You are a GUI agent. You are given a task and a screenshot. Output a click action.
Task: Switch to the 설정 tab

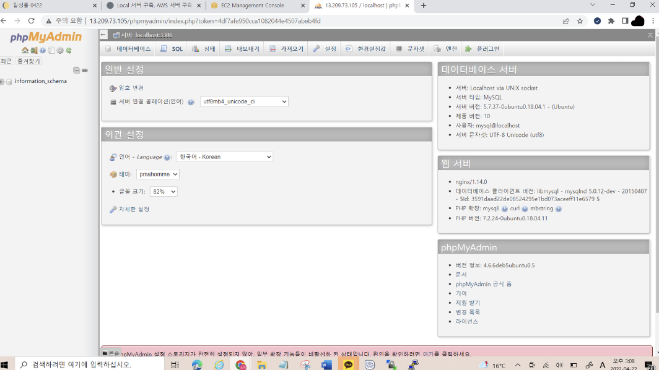[x=325, y=49]
